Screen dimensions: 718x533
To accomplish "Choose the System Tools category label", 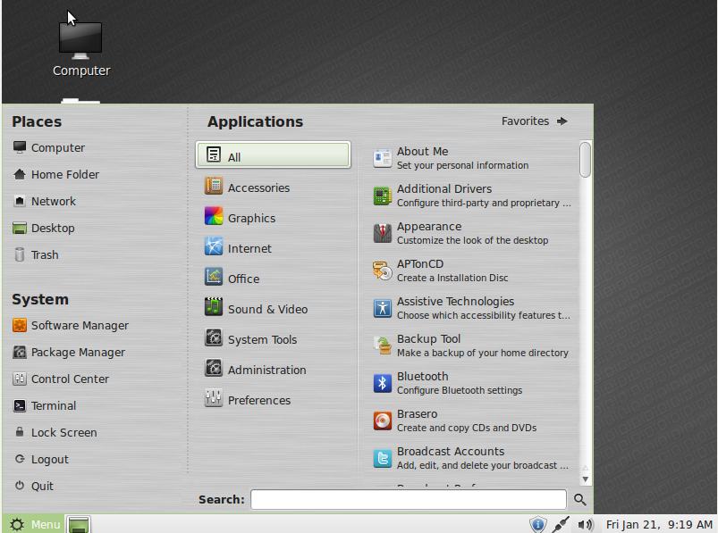I will (262, 339).
